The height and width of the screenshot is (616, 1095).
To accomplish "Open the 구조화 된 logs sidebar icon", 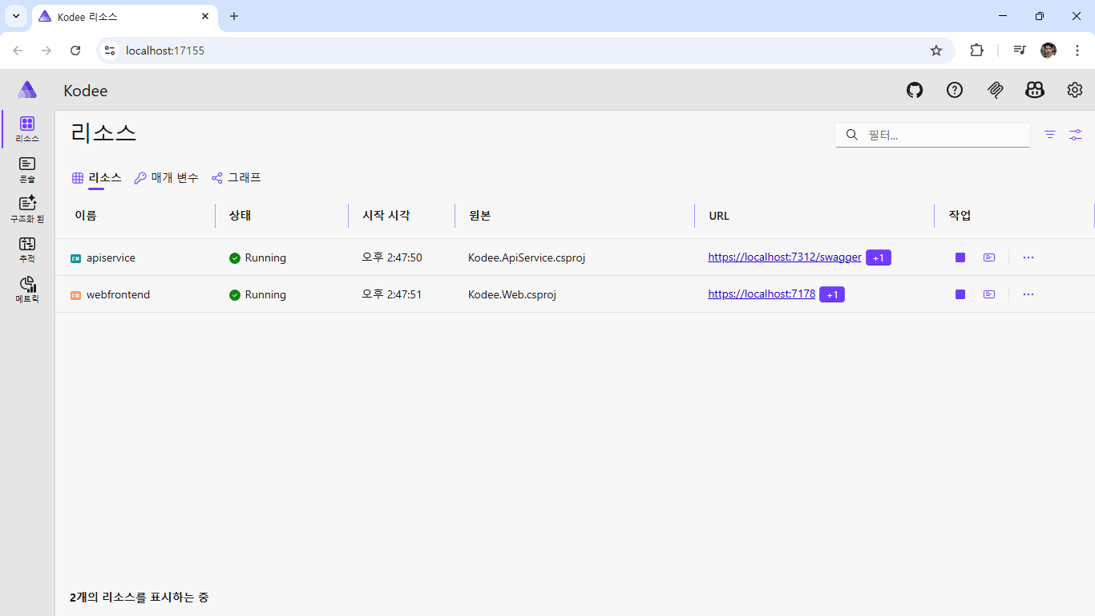I will pos(27,206).
